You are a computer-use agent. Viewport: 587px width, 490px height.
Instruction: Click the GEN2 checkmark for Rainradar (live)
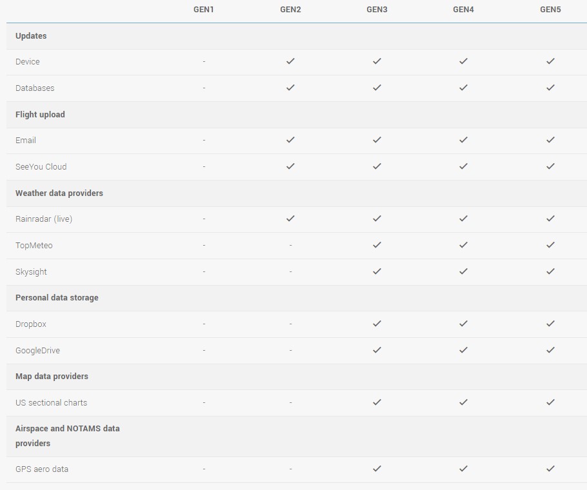pos(290,218)
